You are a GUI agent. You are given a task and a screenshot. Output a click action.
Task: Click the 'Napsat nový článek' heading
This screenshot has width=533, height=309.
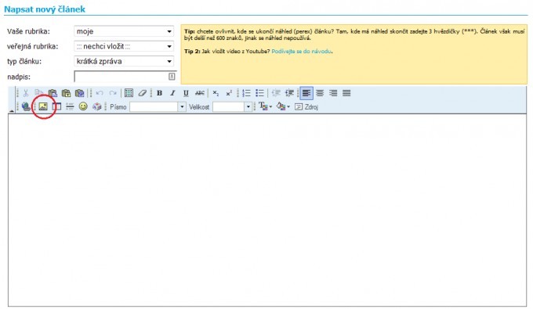[x=45, y=9]
